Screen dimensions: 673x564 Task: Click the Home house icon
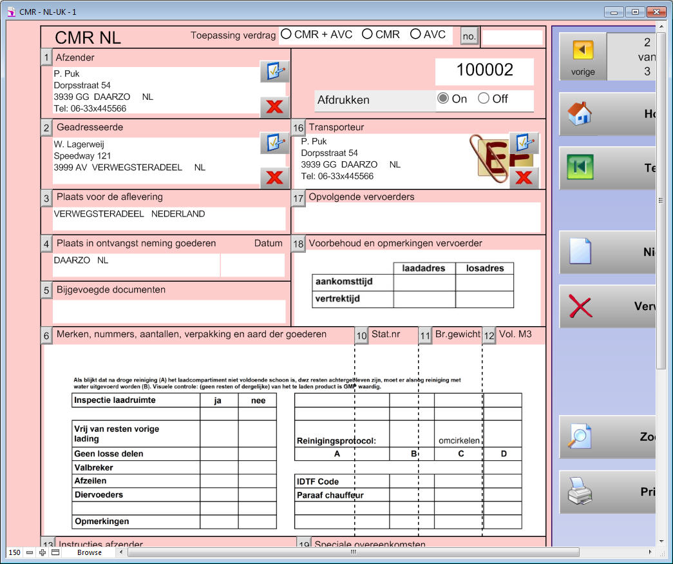580,114
